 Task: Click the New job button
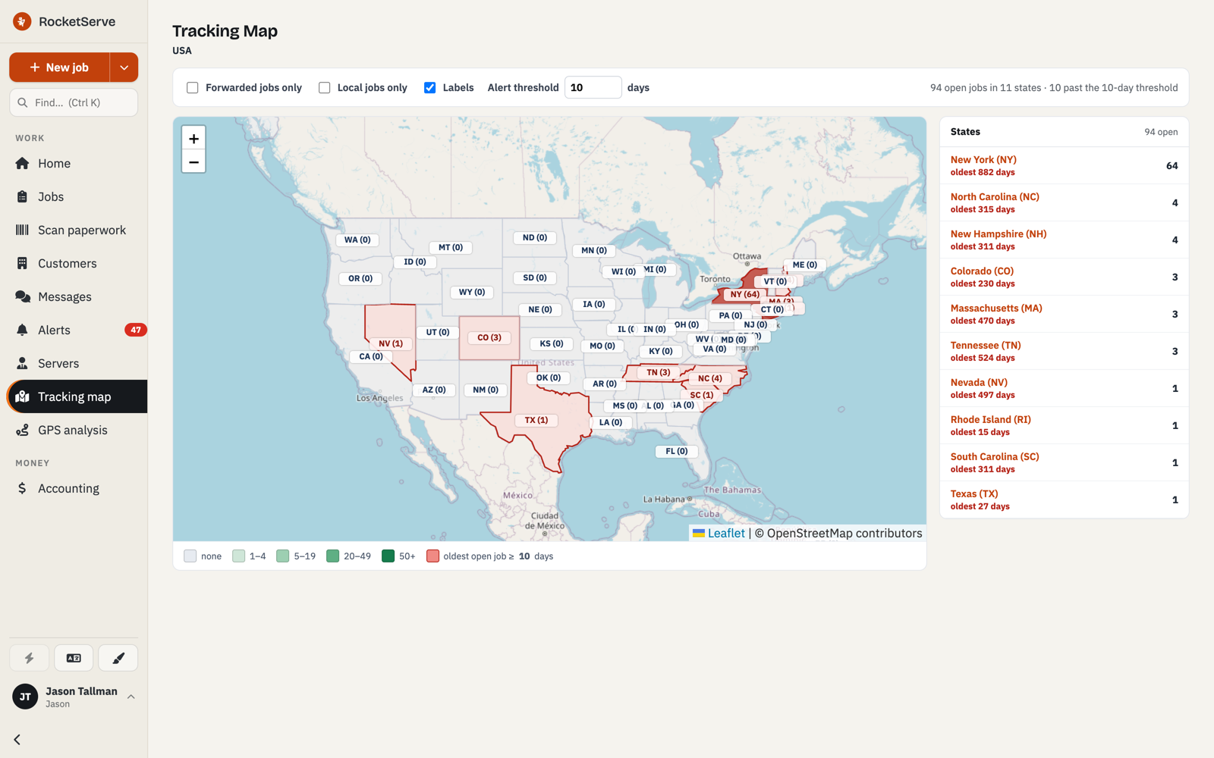(59, 67)
